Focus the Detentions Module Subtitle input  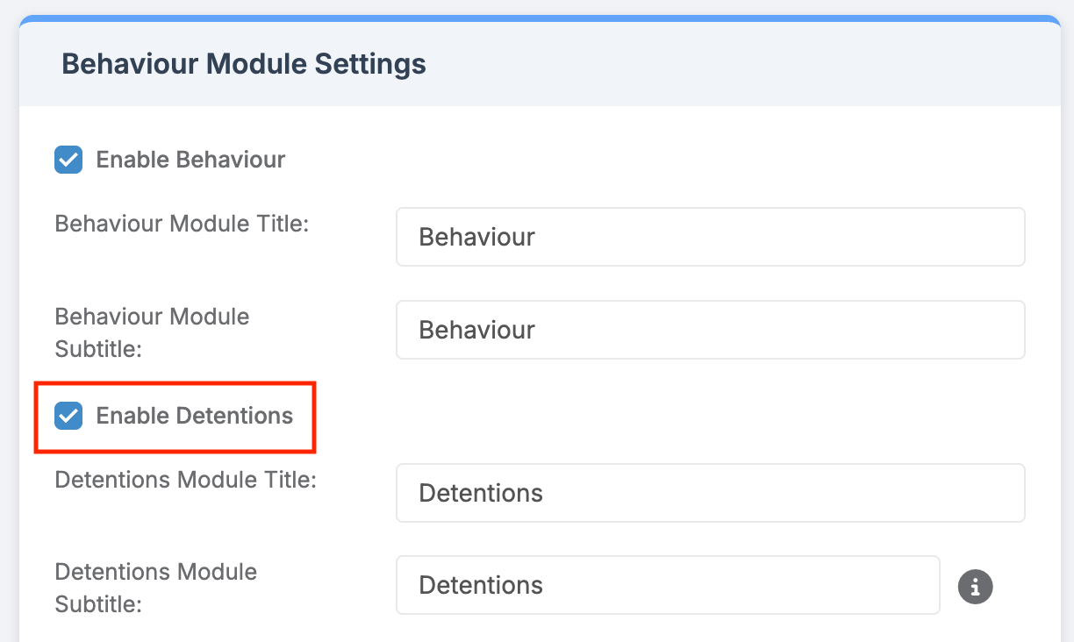667,586
